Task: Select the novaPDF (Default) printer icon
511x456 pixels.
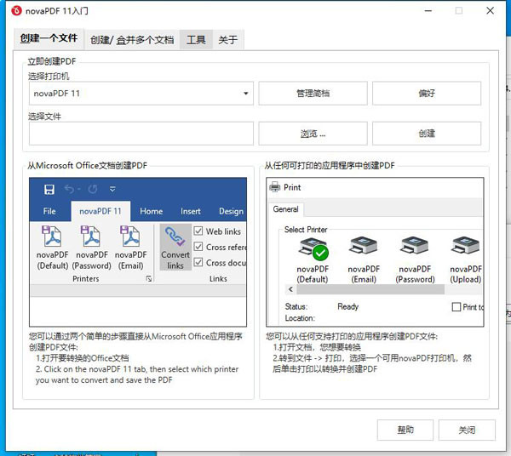Action: pyautogui.click(x=313, y=250)
